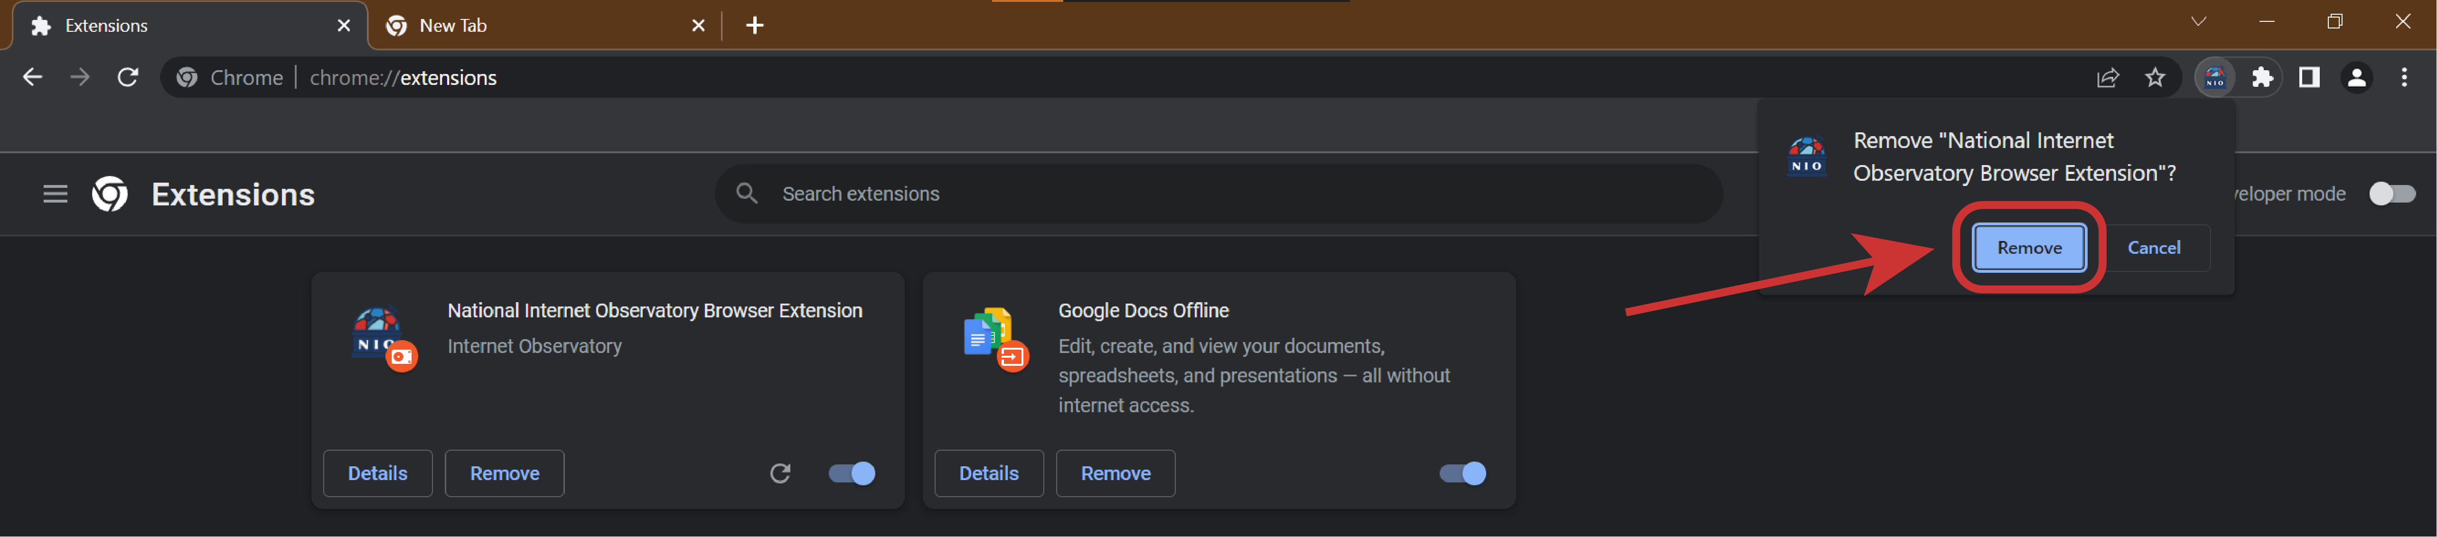Open the profile avatar icon
The width and height of the screenshot is (2437, 537).
pyautogui.click(x=2357, y=77)
